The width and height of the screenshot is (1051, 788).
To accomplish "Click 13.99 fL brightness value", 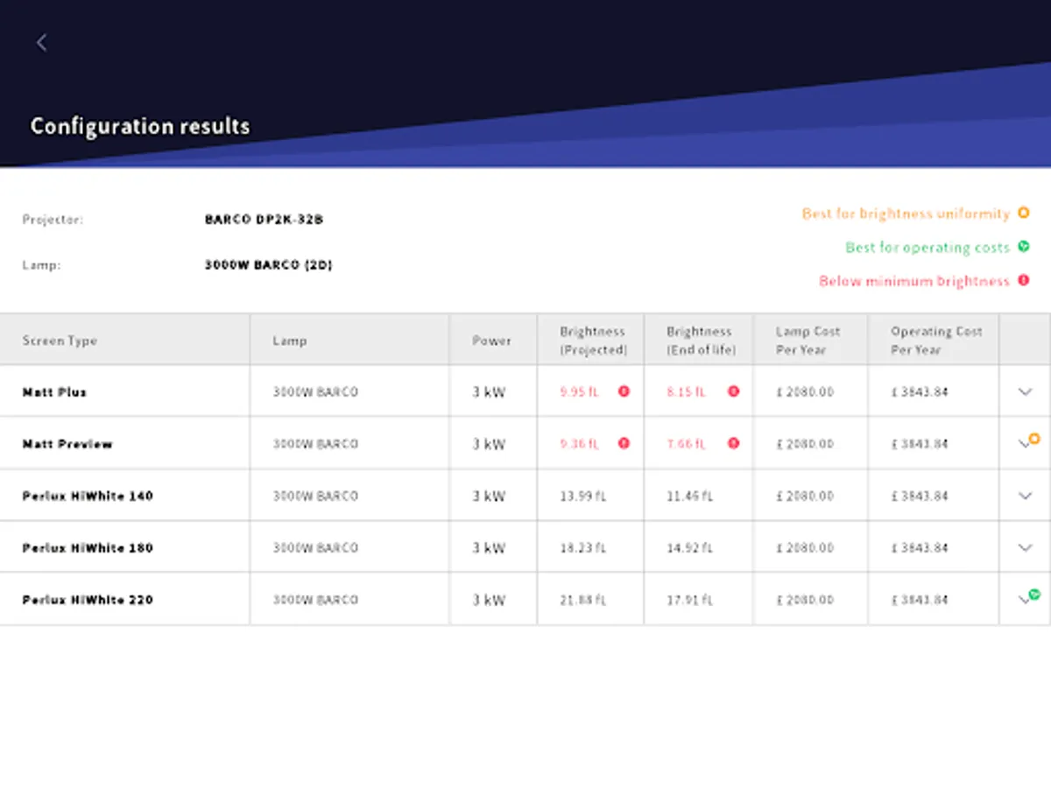I will point(582,496).
